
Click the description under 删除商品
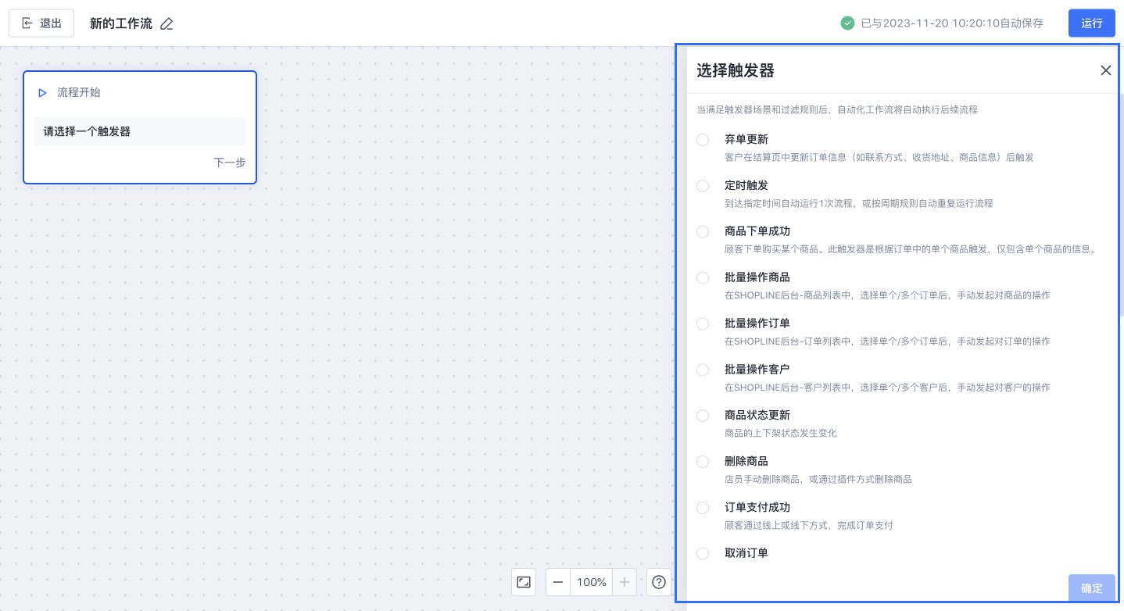(x=818, y=479)
